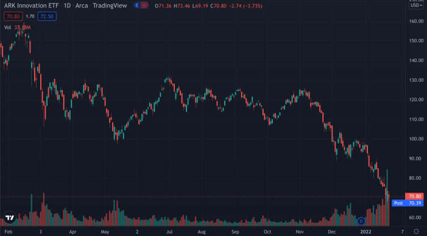Screen dimensions: 427x236
Task: Click the −2.74 (−3.73%) change value
Action: pyautogui.click(x=245, y=5)
